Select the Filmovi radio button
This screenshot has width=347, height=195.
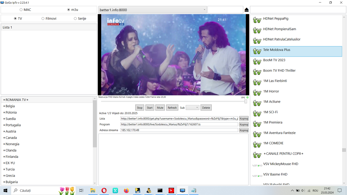[43, 19]
